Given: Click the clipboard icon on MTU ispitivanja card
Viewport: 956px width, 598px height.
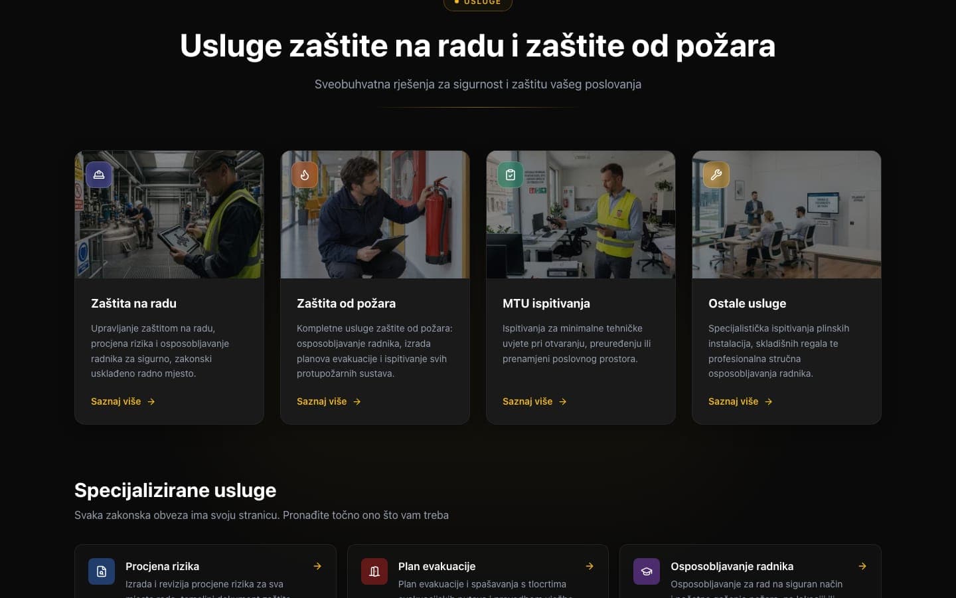Looking at the screenshot, I should [x=511, y=175].
